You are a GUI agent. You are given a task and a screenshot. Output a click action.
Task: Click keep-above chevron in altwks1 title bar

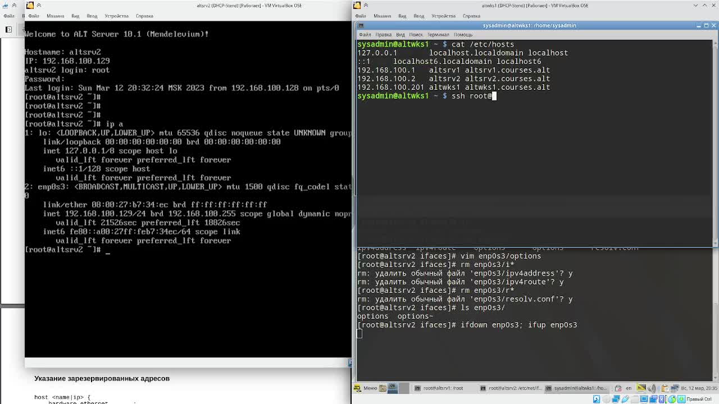pos(366,5)
